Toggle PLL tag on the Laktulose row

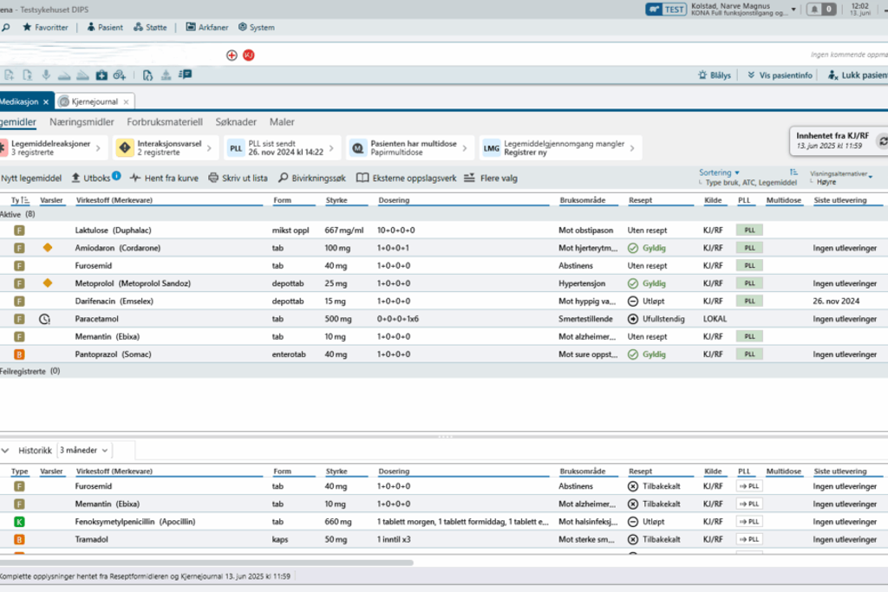pyautogui.click(x=748, y=231)
